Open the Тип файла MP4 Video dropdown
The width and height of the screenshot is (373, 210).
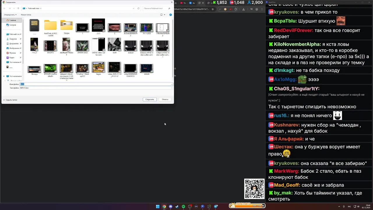[x=96, y=88]
